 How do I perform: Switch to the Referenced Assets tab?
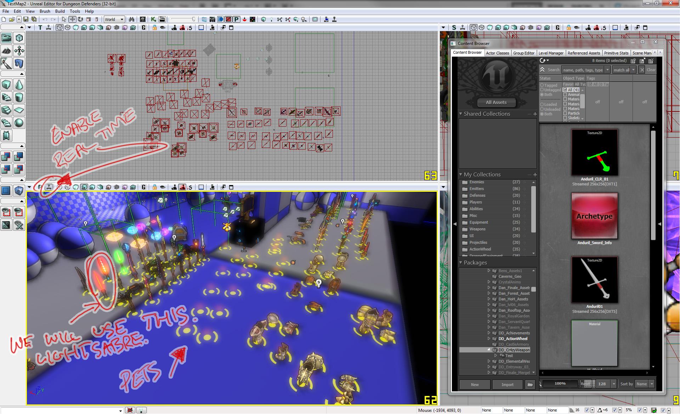coord(584,53)
